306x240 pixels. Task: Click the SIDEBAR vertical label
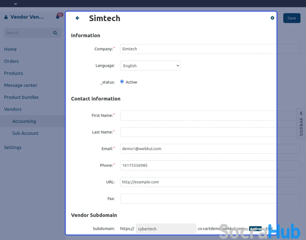pos(301,127)
